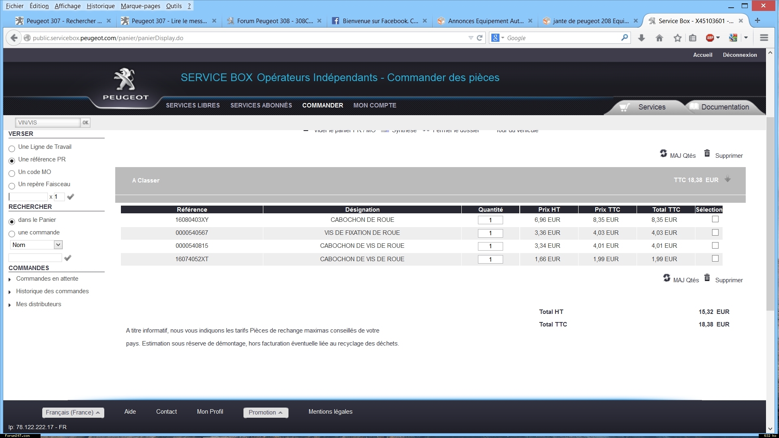Click the VIN/VIS input field
Image resolution: width=779 pixels, height=438 pixels.
pyautogui.click(x=47, y=122)
